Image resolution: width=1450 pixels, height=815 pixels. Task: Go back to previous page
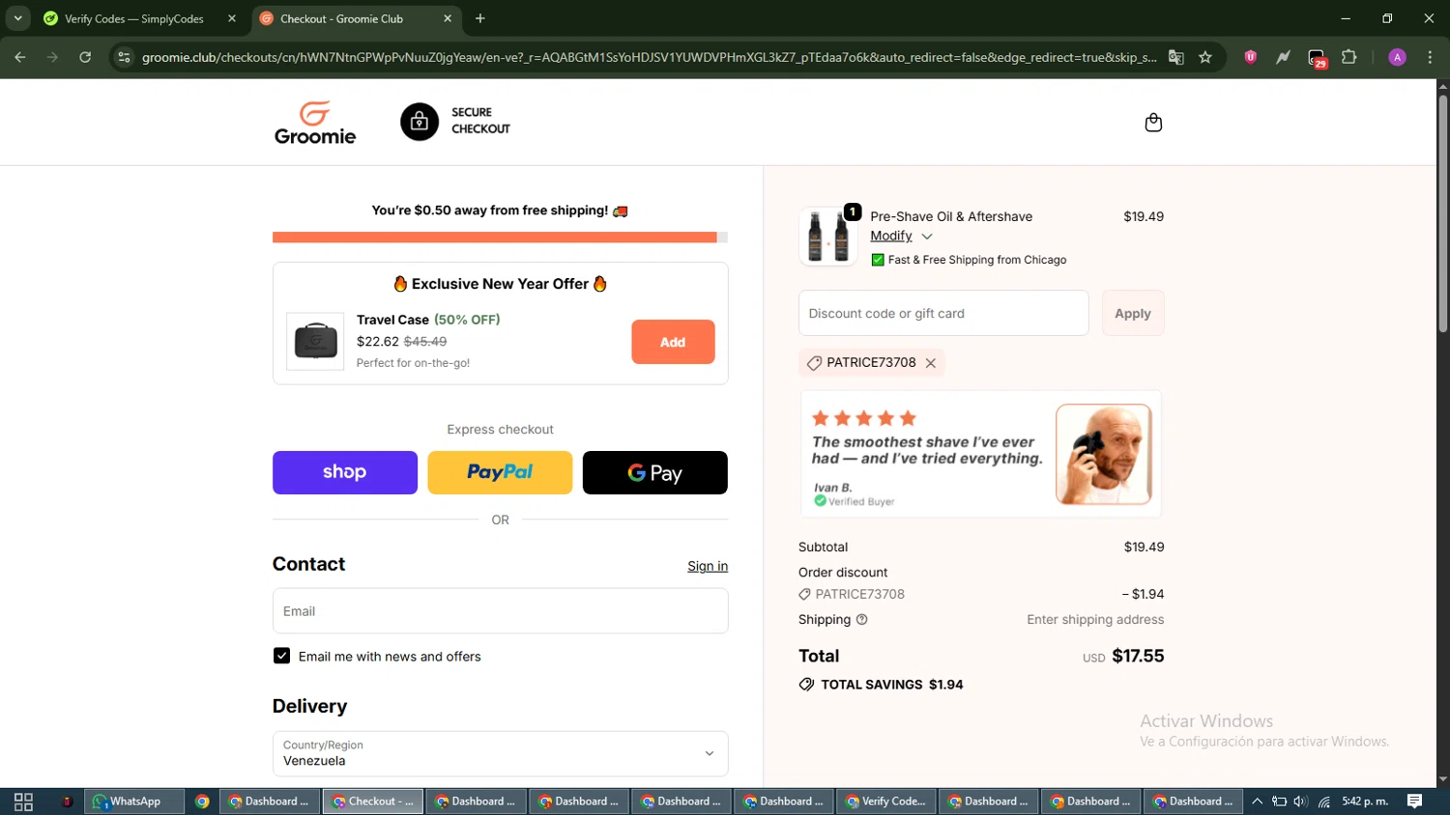coord(20,57)
